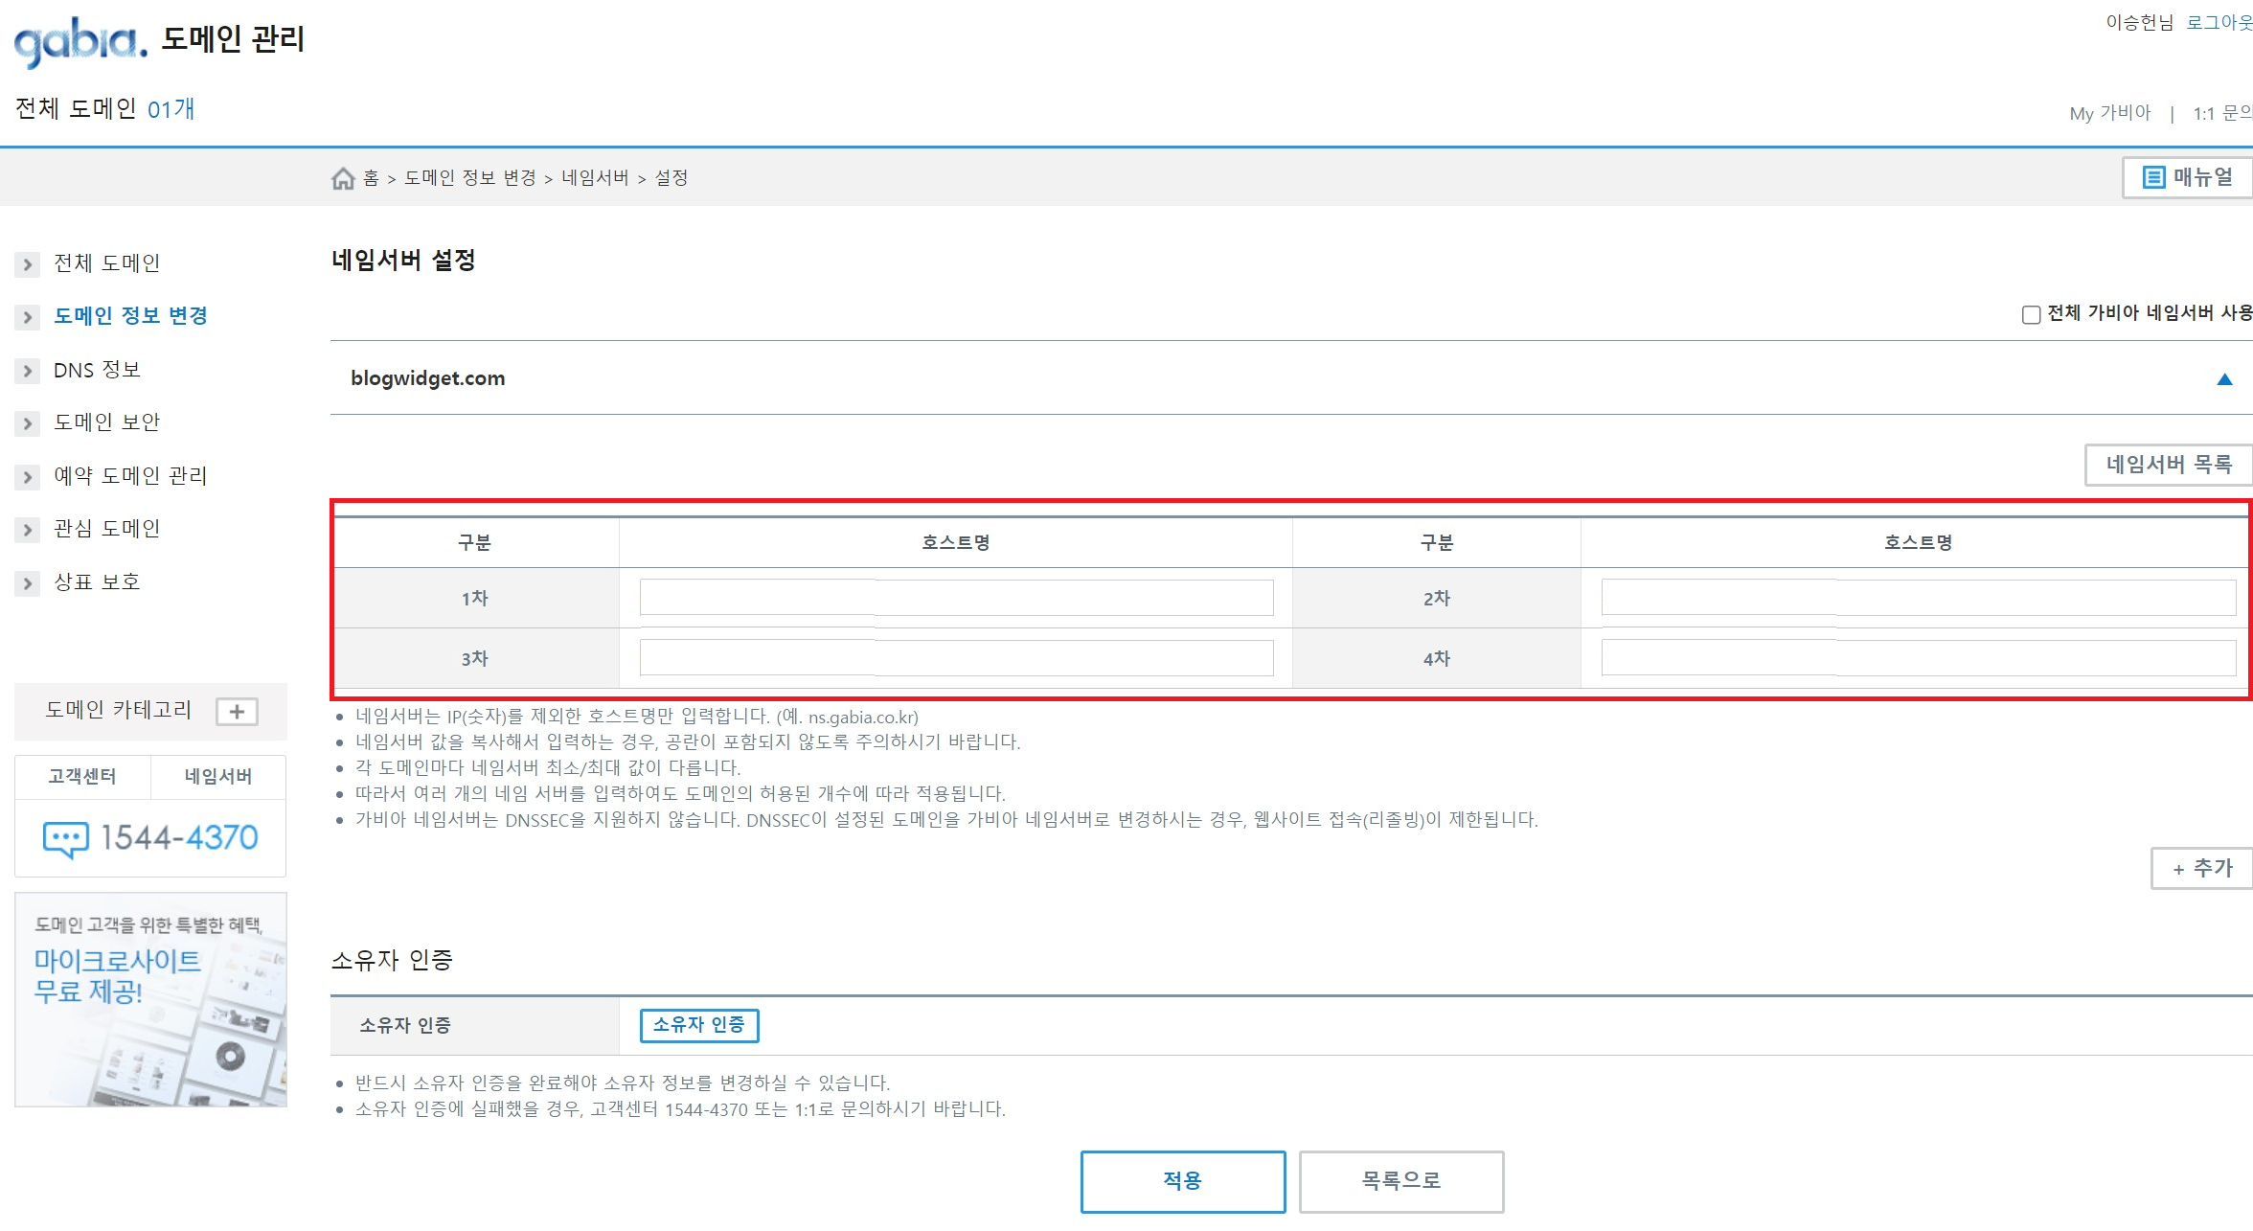Click the arrow icon next to DNS 정보

click(27, 371)
